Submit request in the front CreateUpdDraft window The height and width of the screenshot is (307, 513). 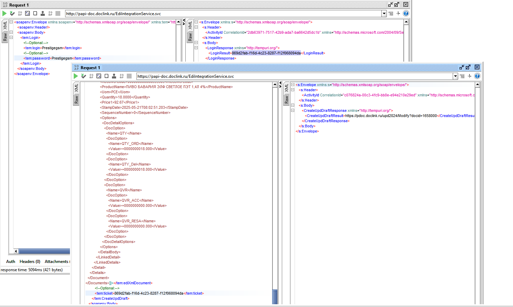tap(76, 76)
